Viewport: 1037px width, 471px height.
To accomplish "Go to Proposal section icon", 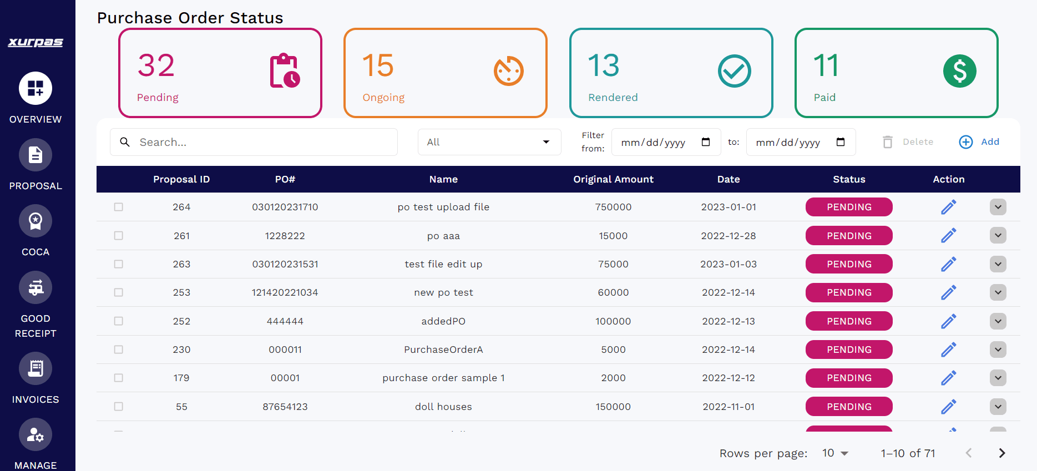I will click(x=36, y=155).
